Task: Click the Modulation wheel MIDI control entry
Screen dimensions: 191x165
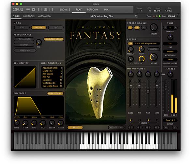Action: pos(52,68)
